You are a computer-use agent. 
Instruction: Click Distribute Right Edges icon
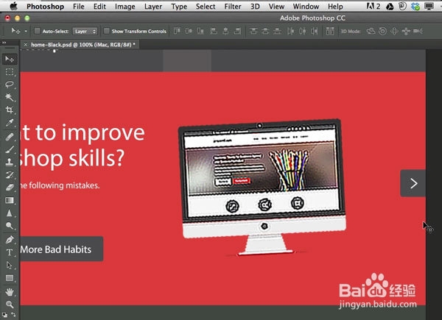[315, 31]
